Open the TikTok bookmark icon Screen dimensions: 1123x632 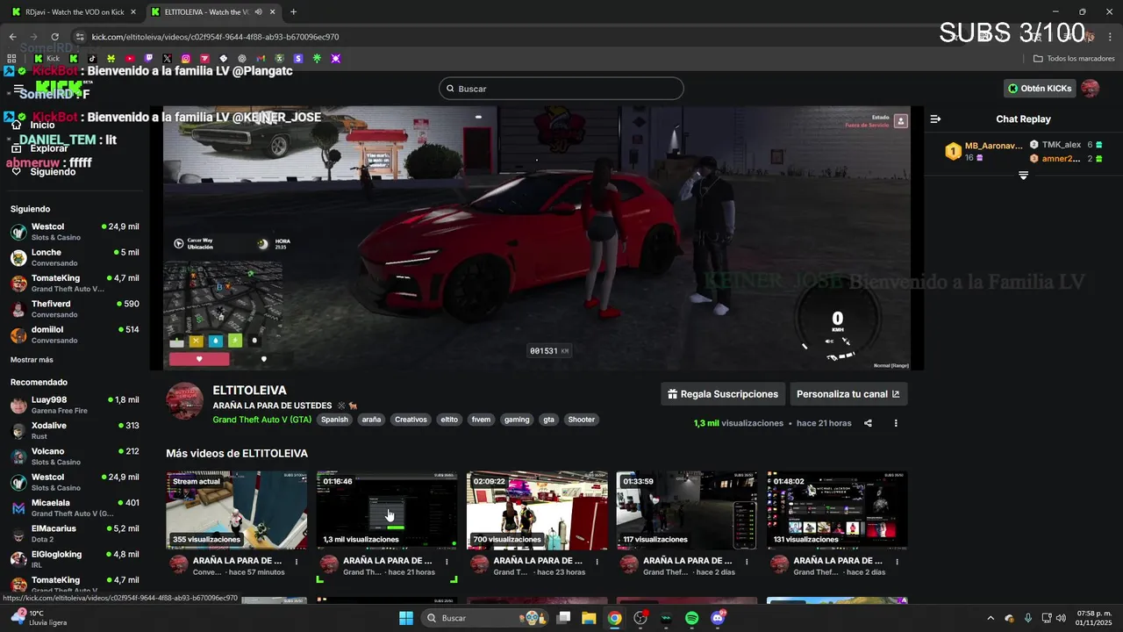click(92, 59)
